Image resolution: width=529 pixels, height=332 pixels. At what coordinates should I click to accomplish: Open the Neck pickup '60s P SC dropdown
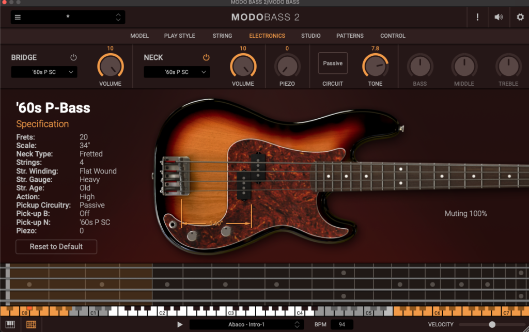177,72
